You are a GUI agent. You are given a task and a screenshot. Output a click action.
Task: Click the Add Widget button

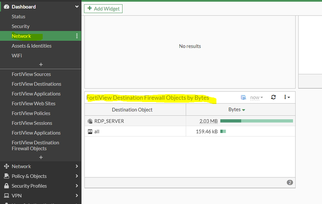[x=103, y=9]
